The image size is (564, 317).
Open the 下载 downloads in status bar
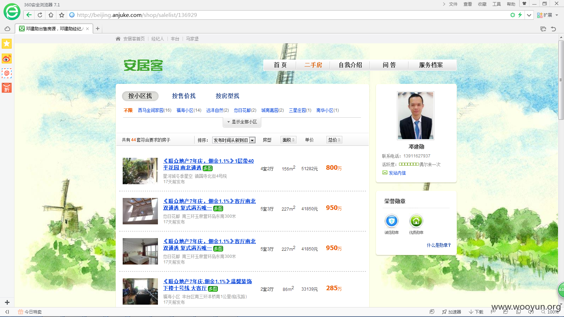point(476,312)
